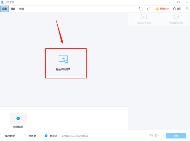This screenshot has width=190, height=141.
Task: Click the 拖拽添加视频 drop area icon
Action: point(63,59)
